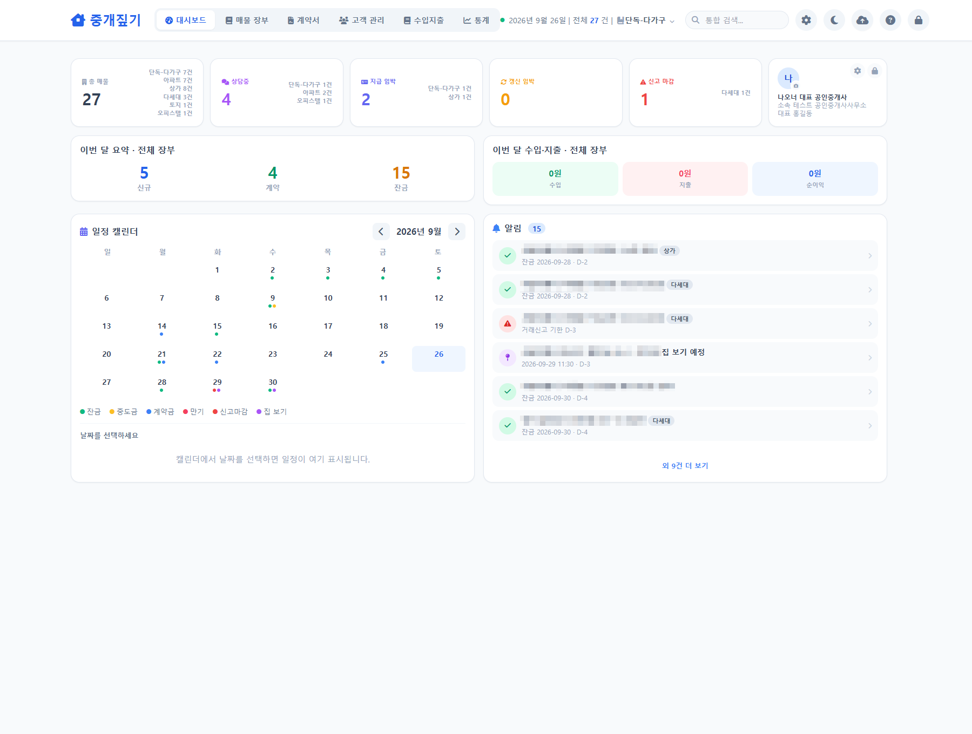Screen dimensions: 972x734
Task: Expand 다세대 잔금 2026-09-30 alert chevron
Action: click(870, 426)
